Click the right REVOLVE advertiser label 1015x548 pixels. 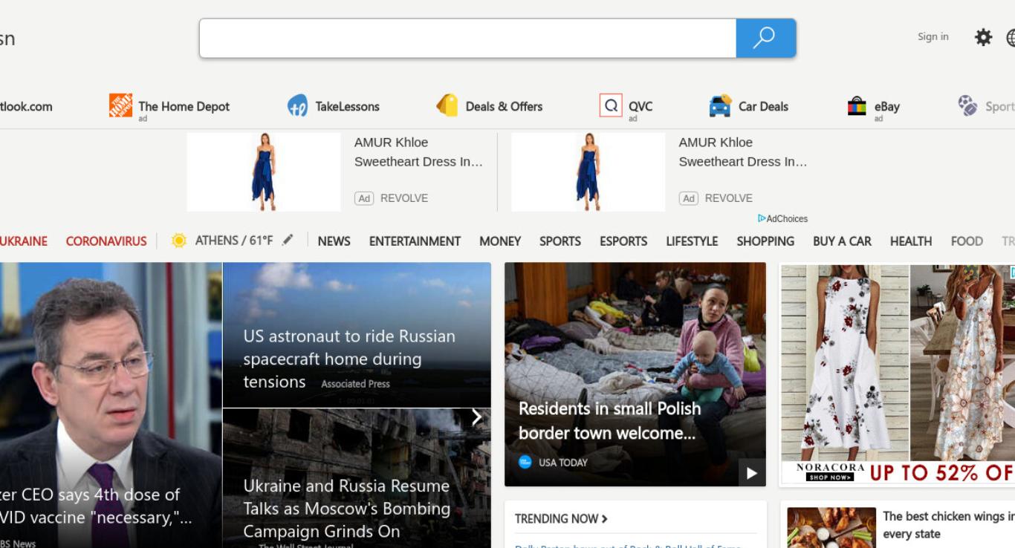coord(729,198)
